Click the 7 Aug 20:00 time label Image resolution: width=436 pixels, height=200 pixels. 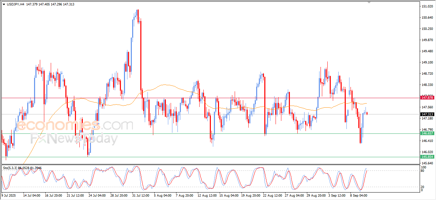coord(184,196)
